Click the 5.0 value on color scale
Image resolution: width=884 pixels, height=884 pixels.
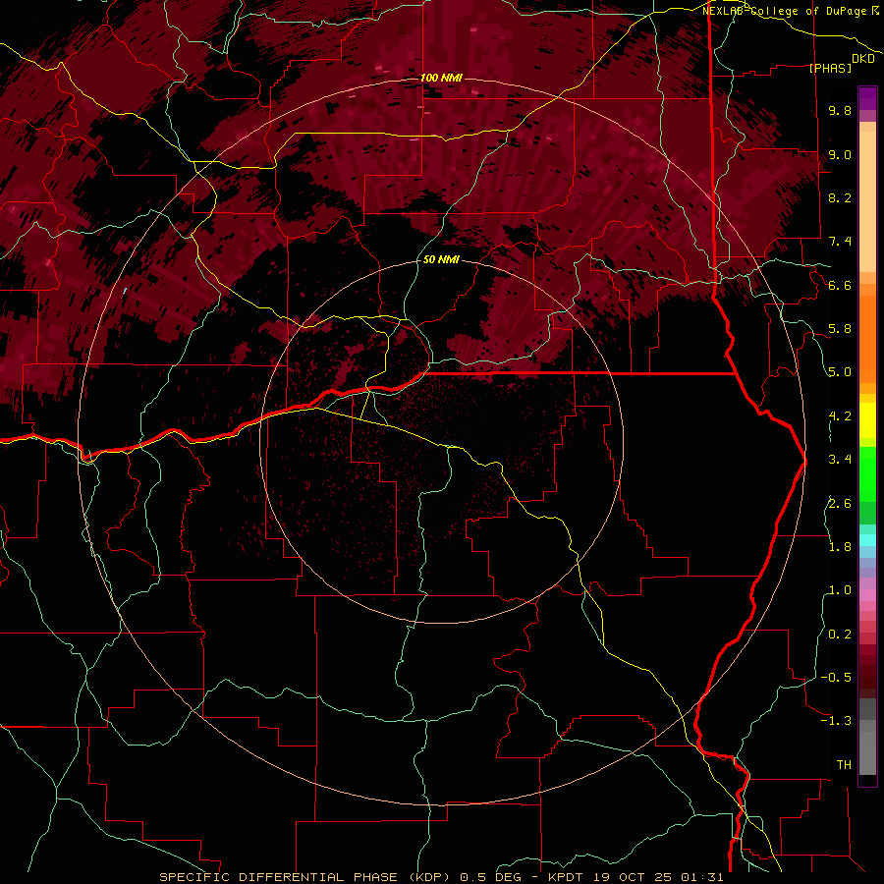[840, 372]
